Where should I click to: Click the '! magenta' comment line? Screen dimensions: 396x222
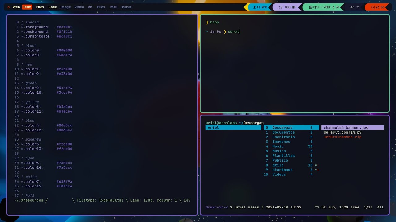click(x=31, y=140)
